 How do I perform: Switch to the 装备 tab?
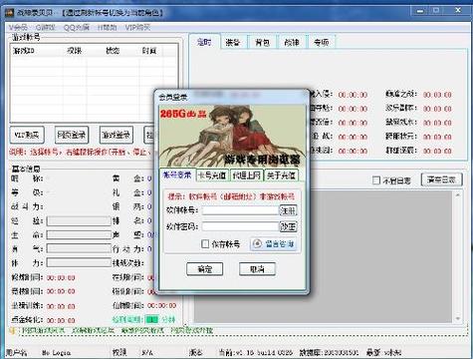point(233,43)
